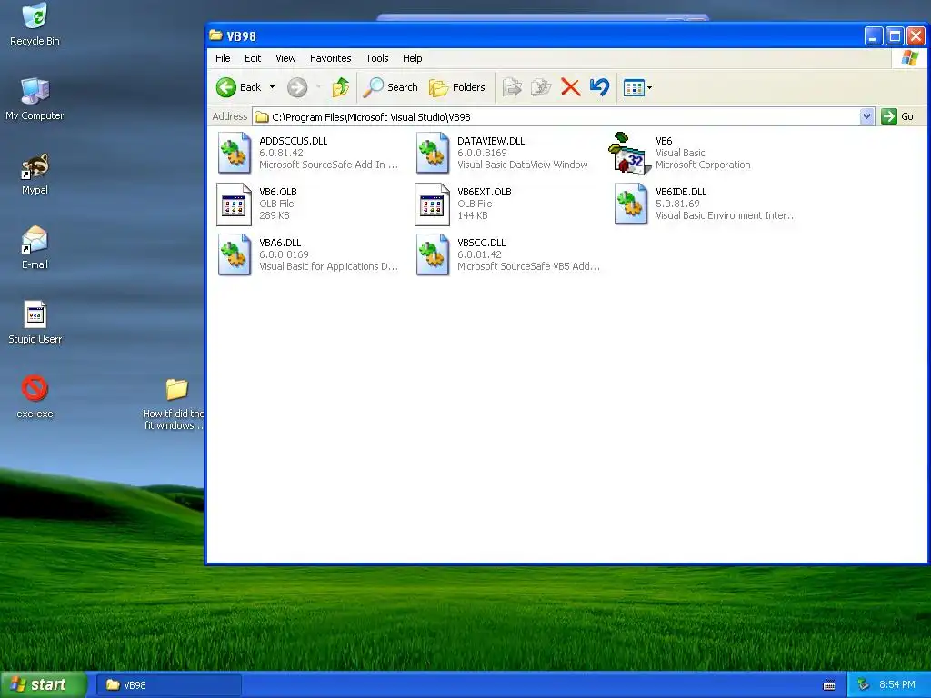Click the DATAVIEW.DLL file name text
Viewport: 931px width, 698px height.
(x=491, y=141)
